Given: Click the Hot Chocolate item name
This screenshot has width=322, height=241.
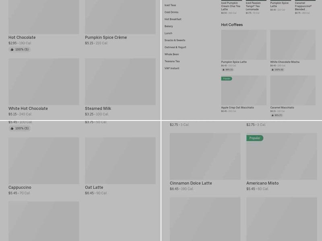Looking at the screenshot, I should click(22, 37).
